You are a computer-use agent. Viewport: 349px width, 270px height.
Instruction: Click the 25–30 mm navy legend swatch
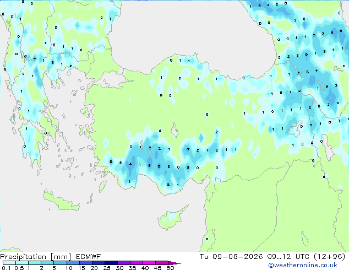click(111, 263)
